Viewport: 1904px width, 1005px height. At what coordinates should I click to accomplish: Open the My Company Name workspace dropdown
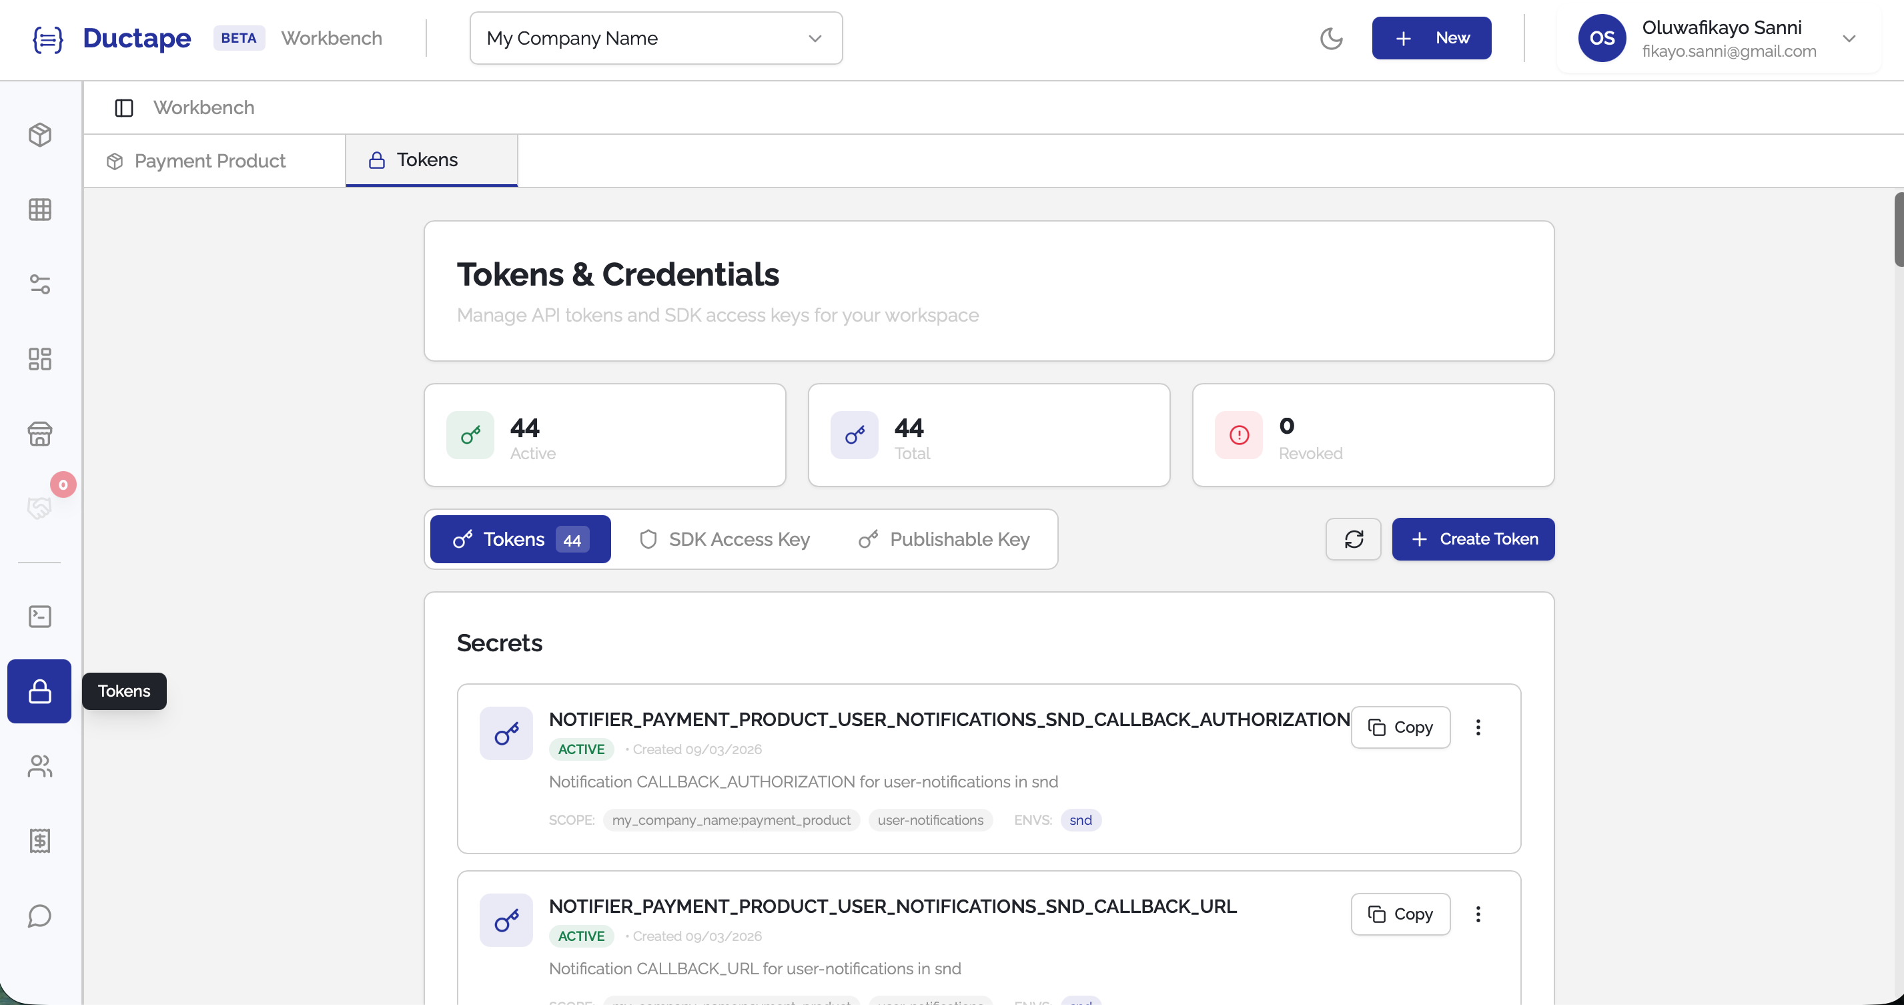tap(655, 38)
